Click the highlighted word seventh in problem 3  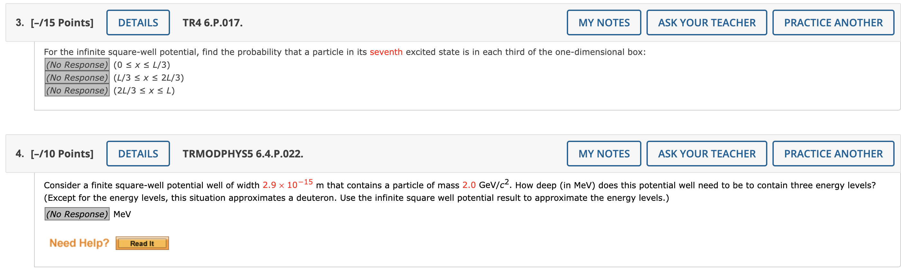tap(387, 52)
